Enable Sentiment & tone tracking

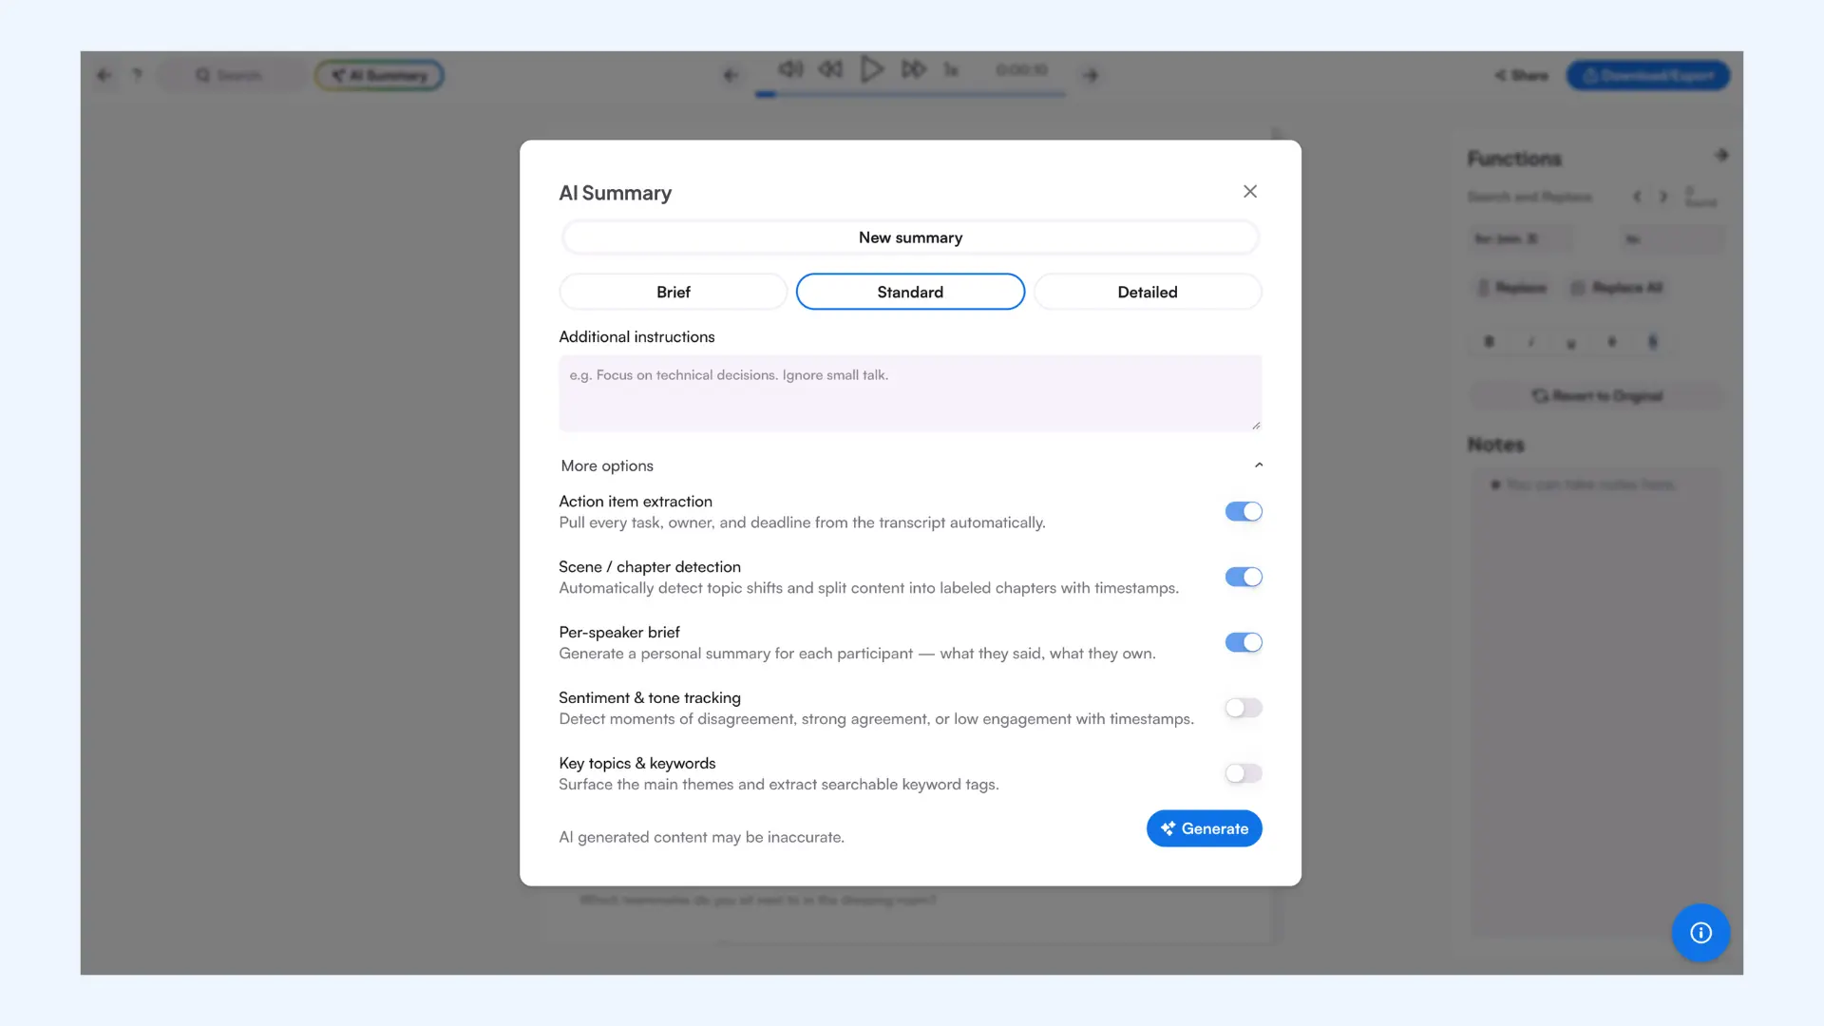coord(1244,709)
